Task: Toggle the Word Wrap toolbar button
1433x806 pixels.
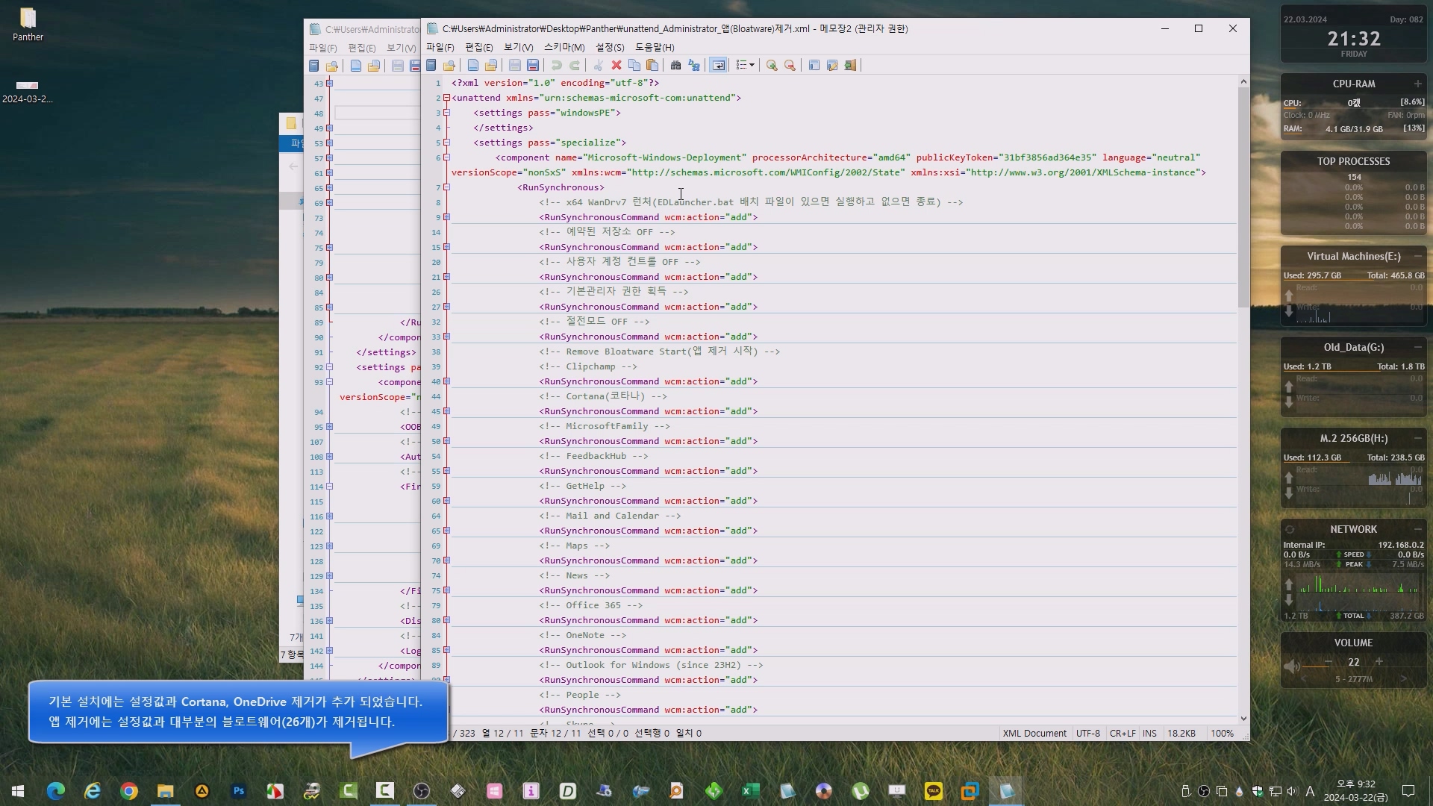Action: coord(718,66)
